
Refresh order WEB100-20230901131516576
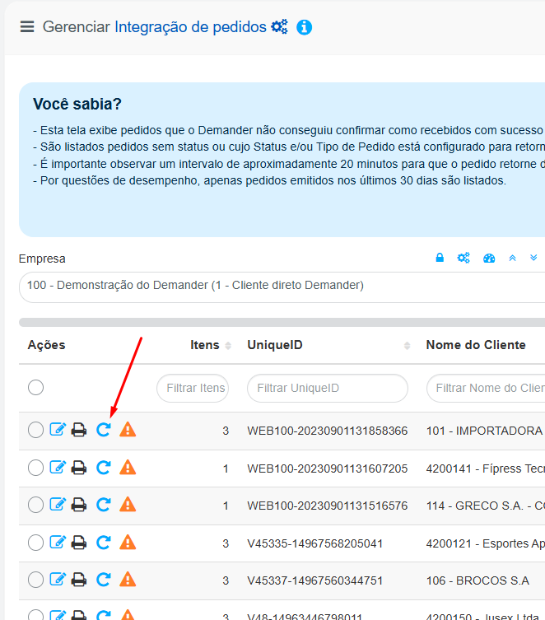(104, 505)
